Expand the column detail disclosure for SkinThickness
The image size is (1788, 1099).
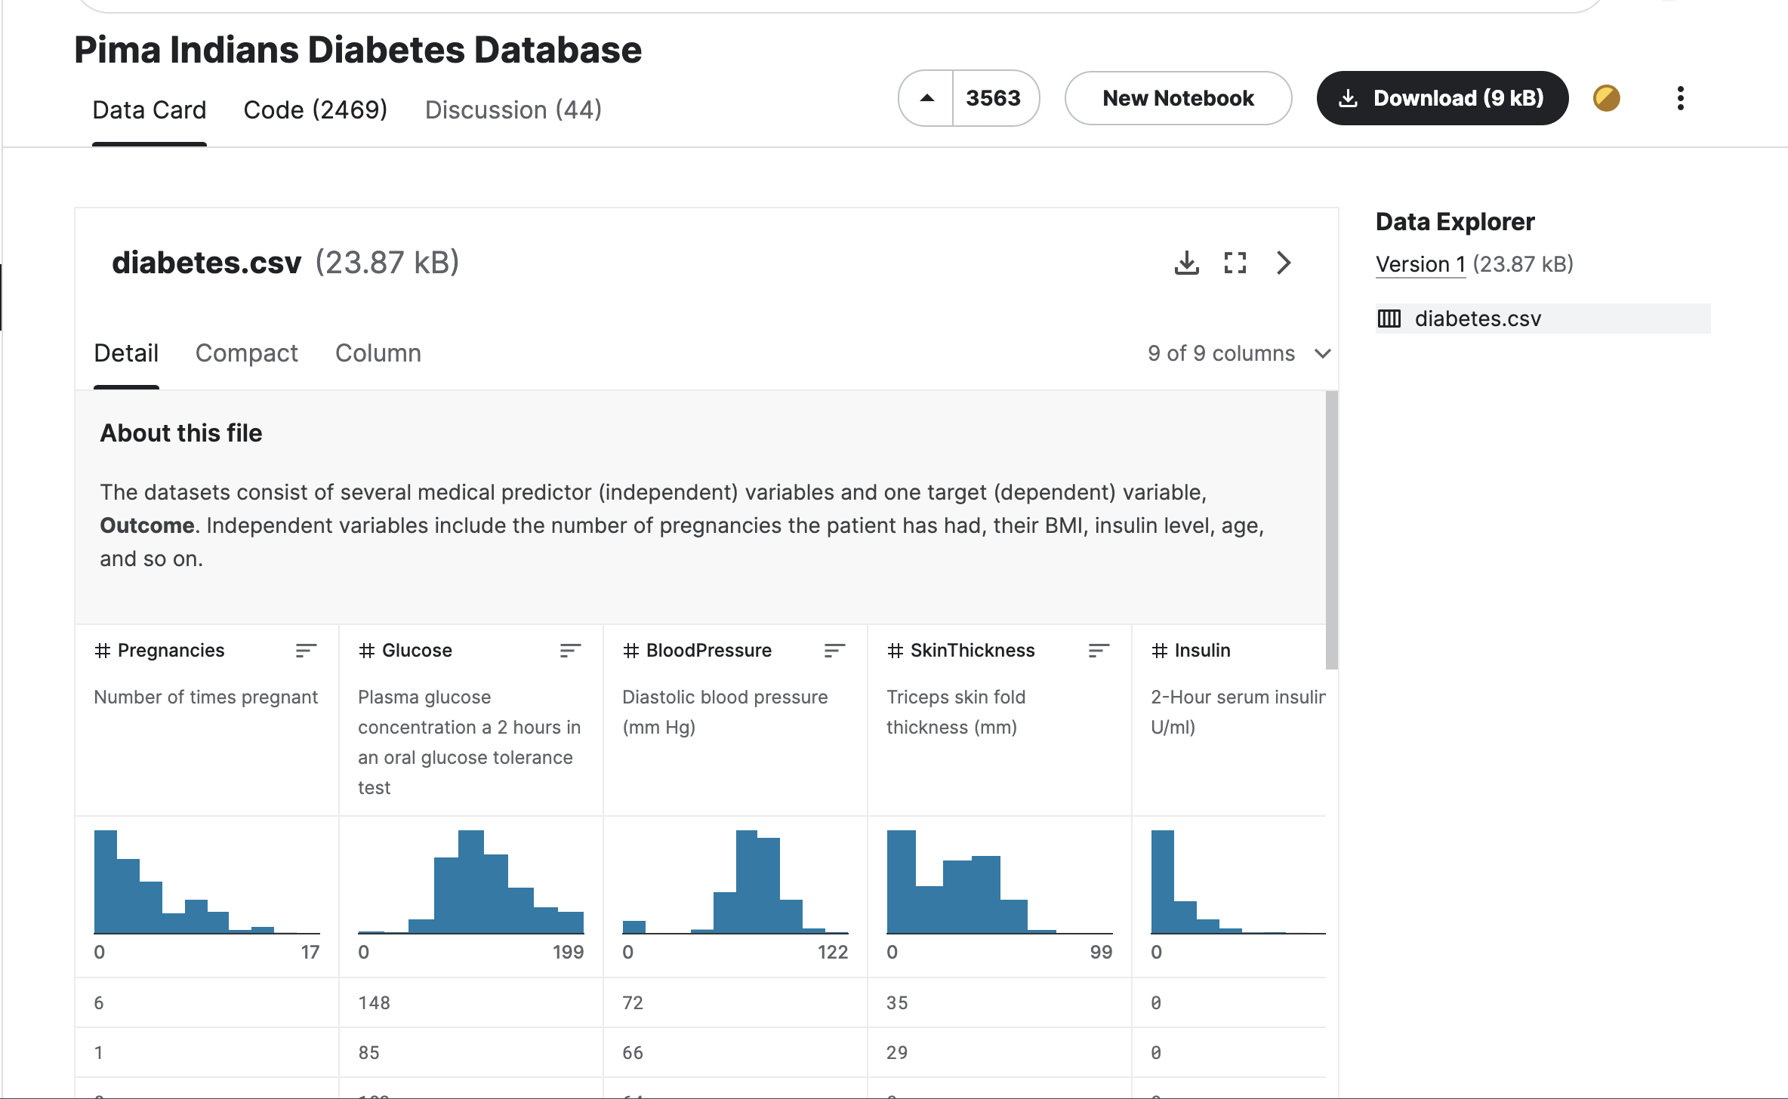pyautogui.click(x=1095, y=650)
